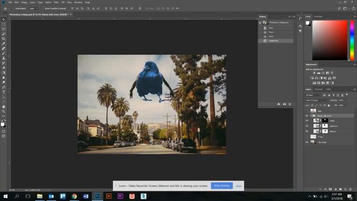Add an Invert adjustment
Viewport: 357px width, 201px height.
click(314, 83)
